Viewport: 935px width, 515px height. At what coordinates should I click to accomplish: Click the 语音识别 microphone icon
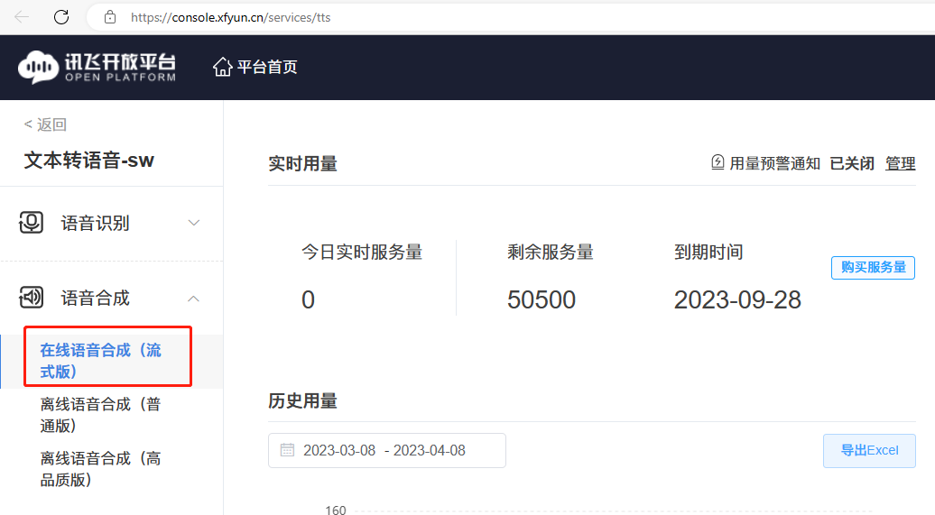pos(31,223)
